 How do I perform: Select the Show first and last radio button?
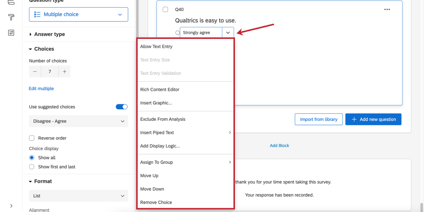tap(31, 167)
